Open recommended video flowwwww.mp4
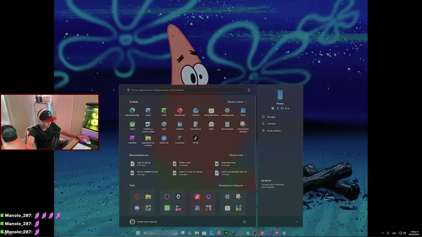The height and width of the screenshot is (237, 422). point(226,164)
